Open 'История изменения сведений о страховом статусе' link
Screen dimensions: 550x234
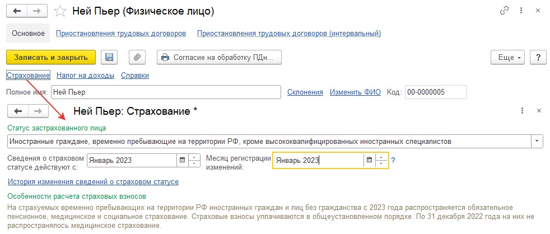click(x=94, y=182)
